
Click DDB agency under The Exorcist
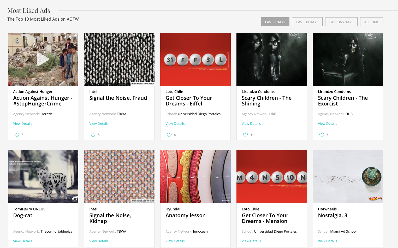pos(349,114)
